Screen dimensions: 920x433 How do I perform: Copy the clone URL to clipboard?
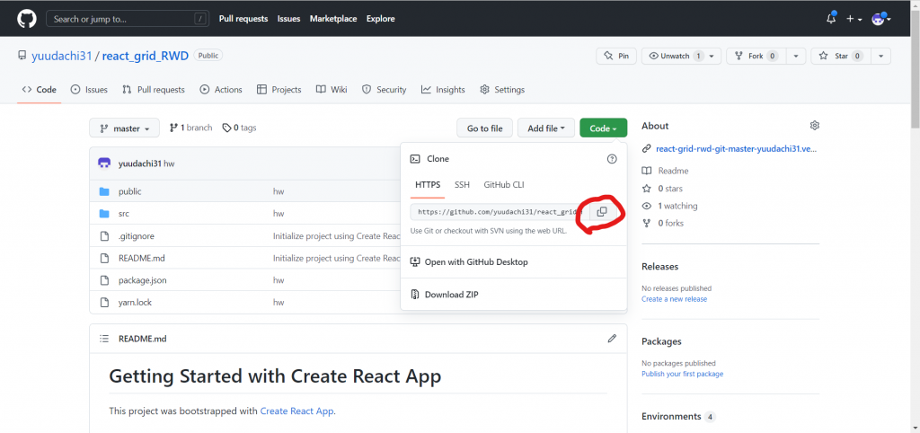click(601, 212)
